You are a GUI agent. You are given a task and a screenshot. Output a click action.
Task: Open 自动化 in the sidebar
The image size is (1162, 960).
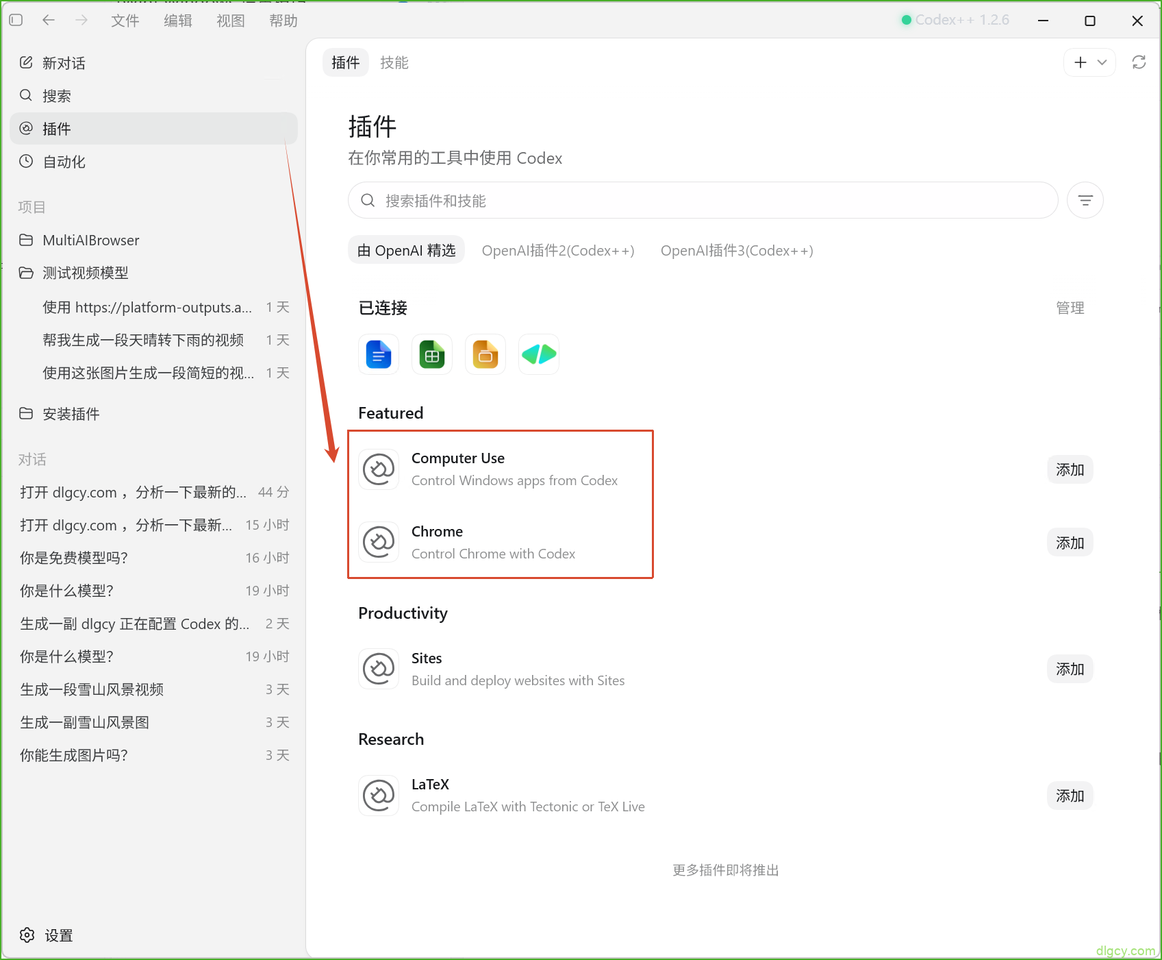coord(153,162)
